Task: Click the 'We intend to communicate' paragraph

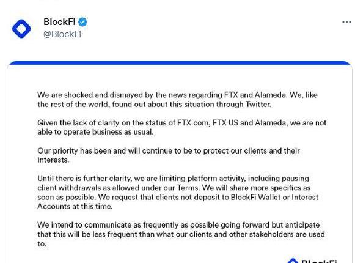Action: pos(181,234)
